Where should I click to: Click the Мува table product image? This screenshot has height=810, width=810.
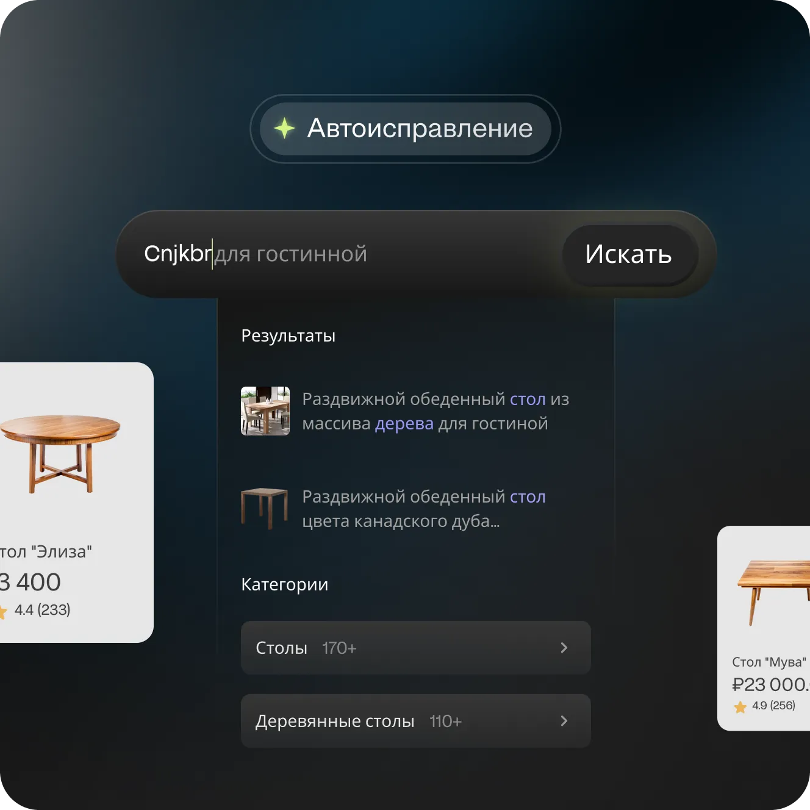point(773,592)
